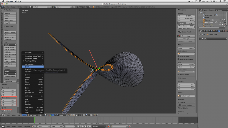This screenshot has height=128, width=228.
Task: Click timeline play reverse button
Action: click(83, 127)
